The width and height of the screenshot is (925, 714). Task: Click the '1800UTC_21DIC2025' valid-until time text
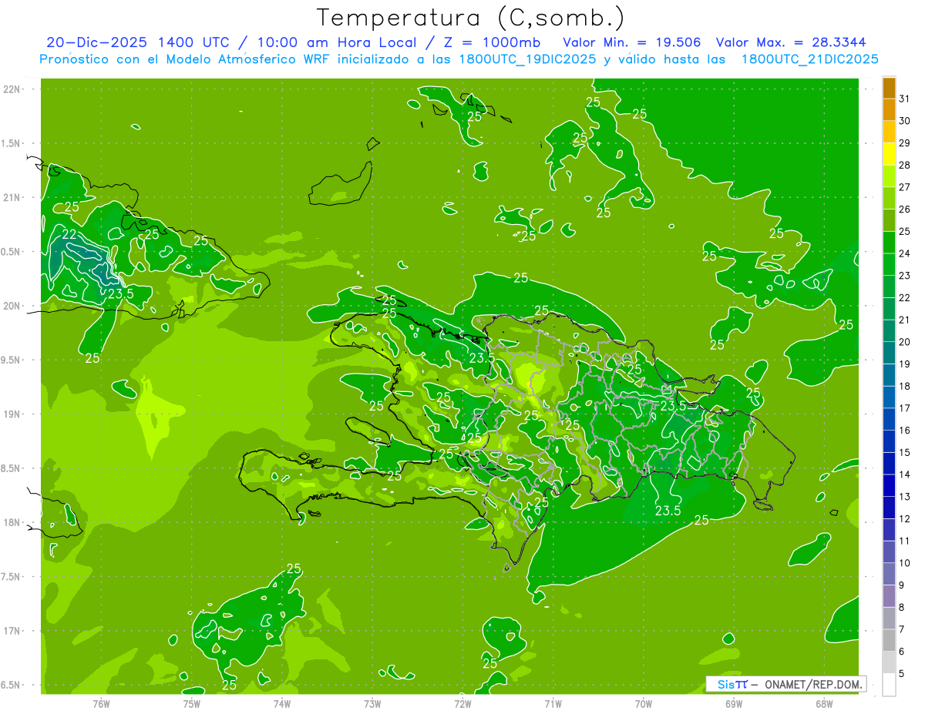809,59
